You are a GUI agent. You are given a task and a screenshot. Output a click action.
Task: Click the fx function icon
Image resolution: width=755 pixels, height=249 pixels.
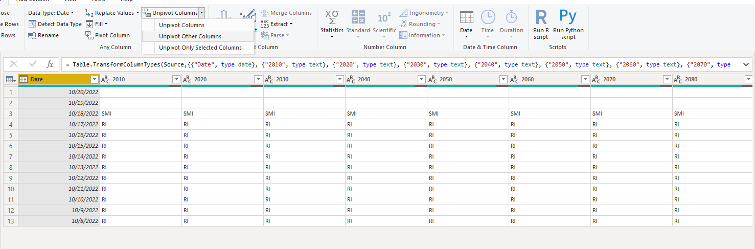[x=50, y=64]
